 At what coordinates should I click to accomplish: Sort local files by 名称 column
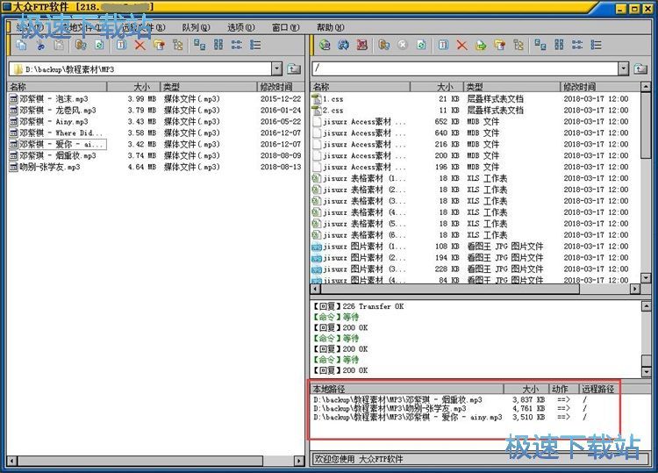[x=57, y=87]
